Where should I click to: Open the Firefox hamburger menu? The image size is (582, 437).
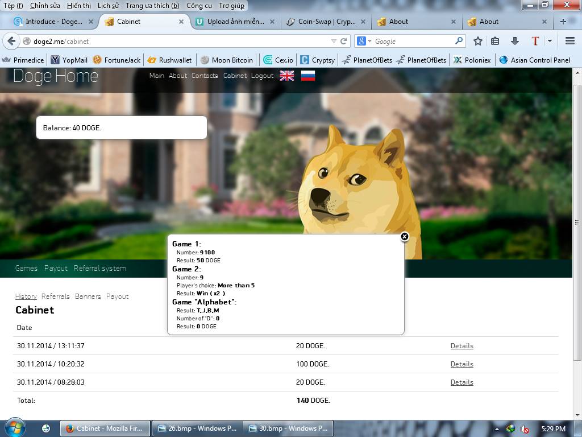click(x=570, y=41)
